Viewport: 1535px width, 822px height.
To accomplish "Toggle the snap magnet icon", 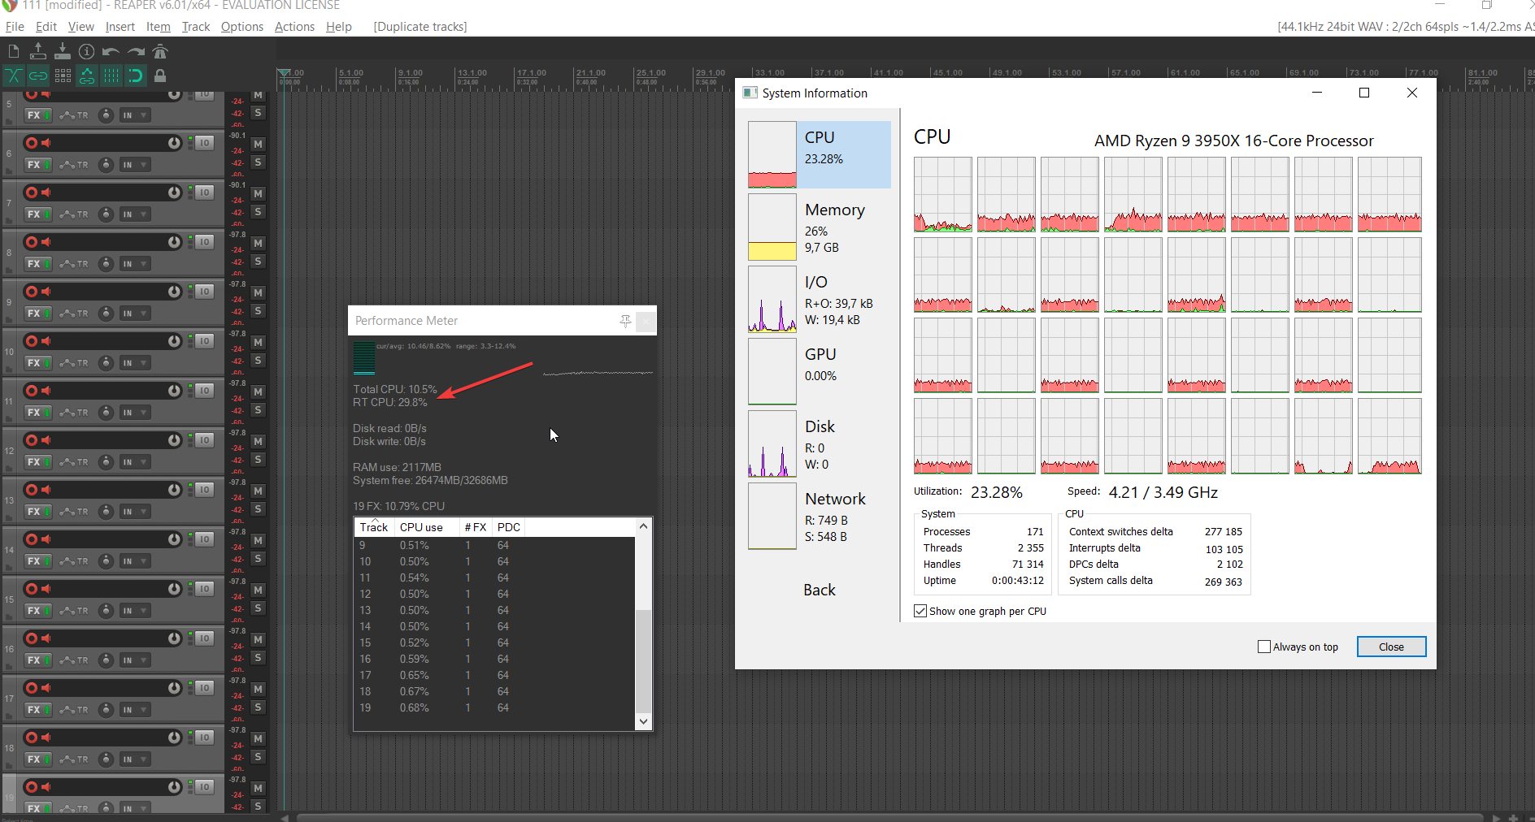I will coord(136,76).
